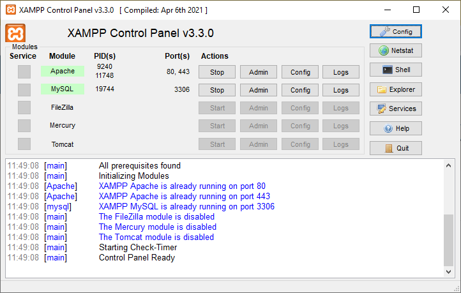Click Apache PID 11748
Viewport: 461px width, 293px height.
tap(104, 75)
